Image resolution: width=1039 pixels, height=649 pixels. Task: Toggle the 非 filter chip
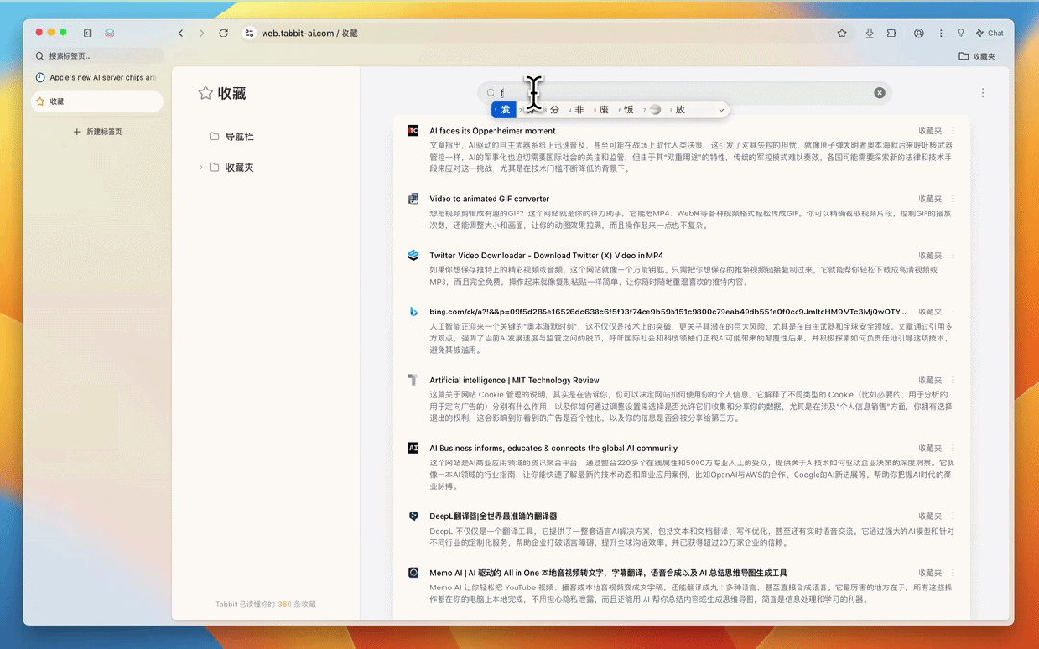578,110
